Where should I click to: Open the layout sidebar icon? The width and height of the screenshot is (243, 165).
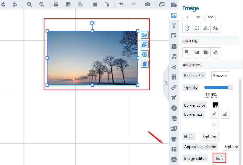174,149
